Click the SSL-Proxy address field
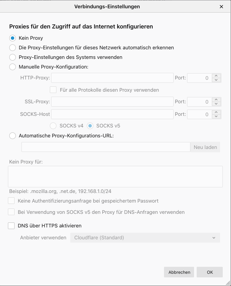Screen dimensions: 231x286 [x=112, y=102]
